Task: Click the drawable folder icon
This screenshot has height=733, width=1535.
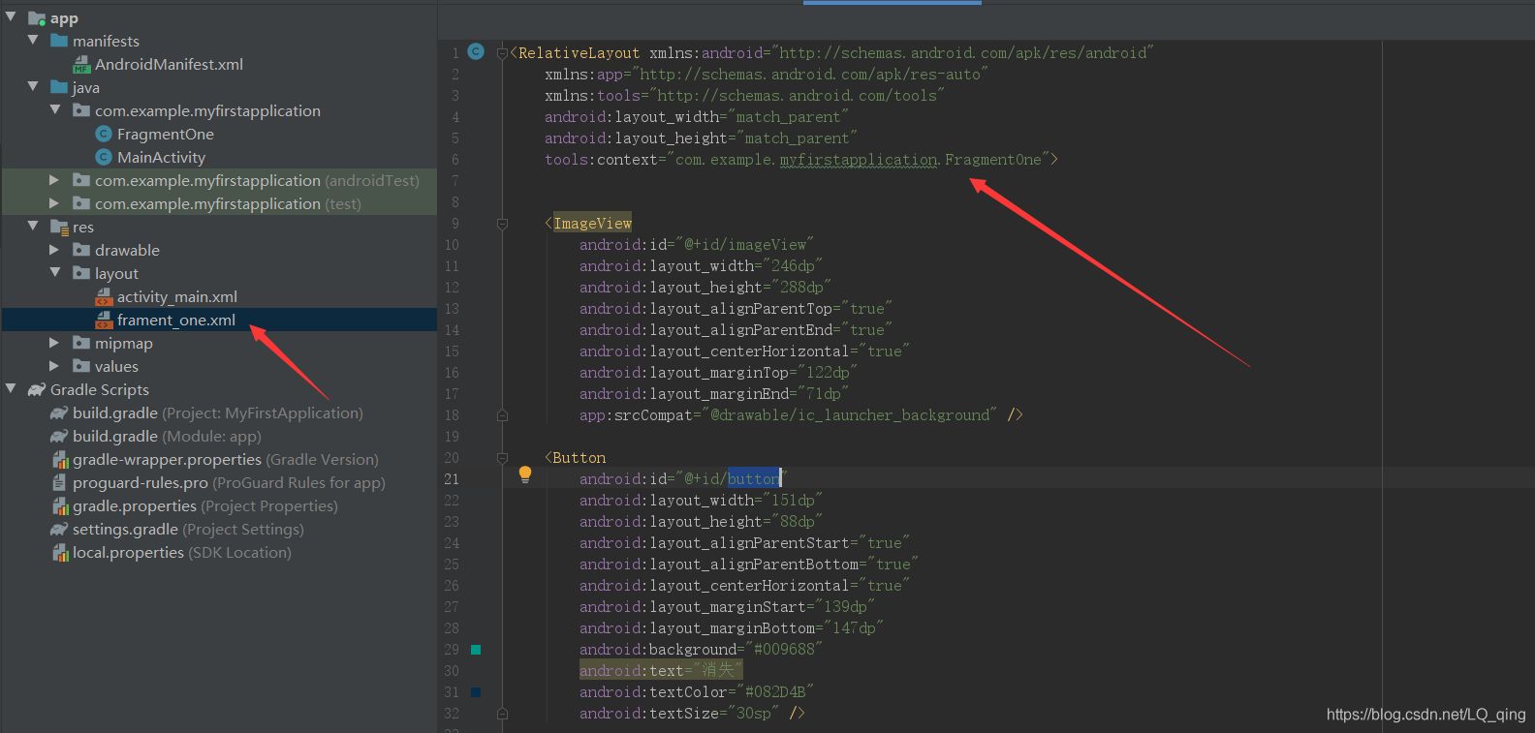Action: pos(81,250)
